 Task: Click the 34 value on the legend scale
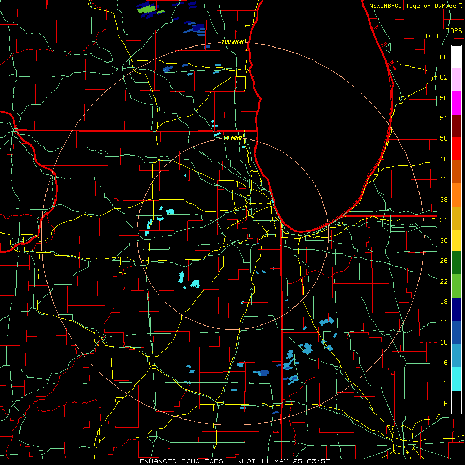(444, 220)
